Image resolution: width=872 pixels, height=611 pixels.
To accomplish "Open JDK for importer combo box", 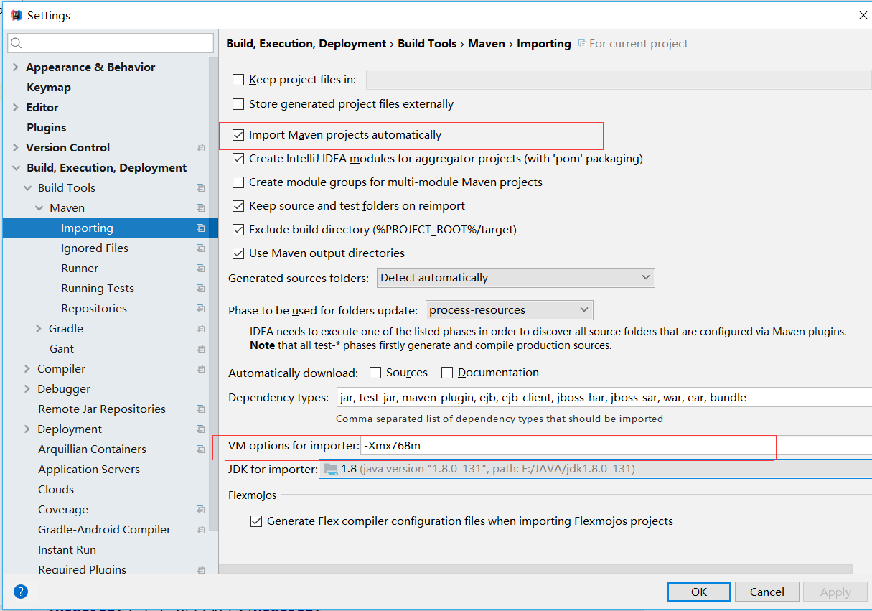I will point(595,469).
